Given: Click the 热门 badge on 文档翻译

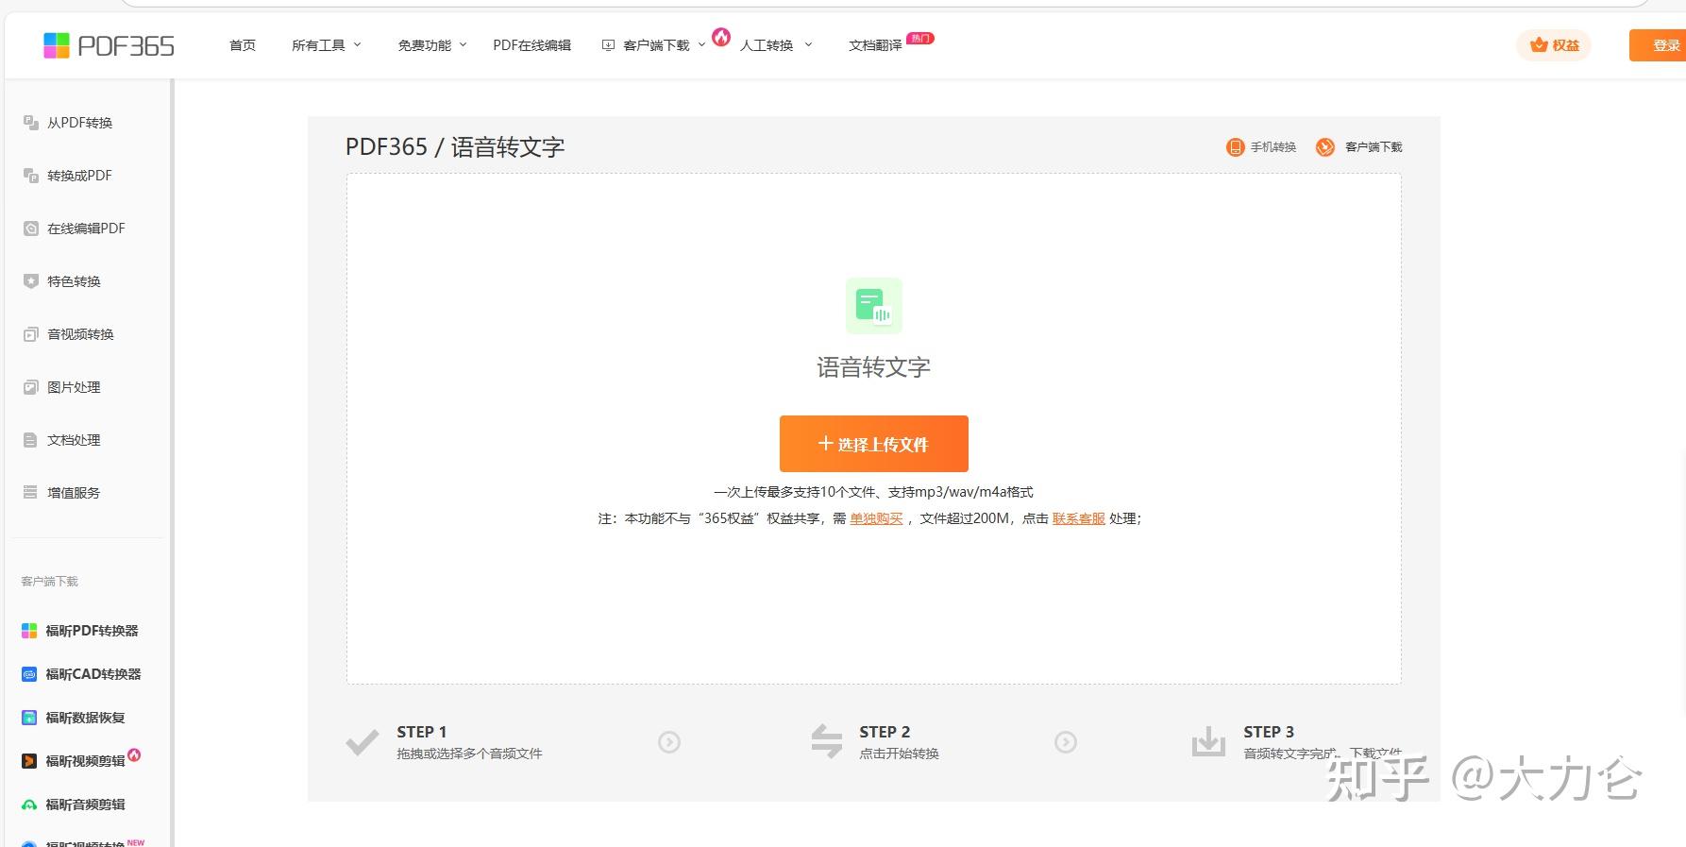Looking at the screenshot, I should [920, 39].
